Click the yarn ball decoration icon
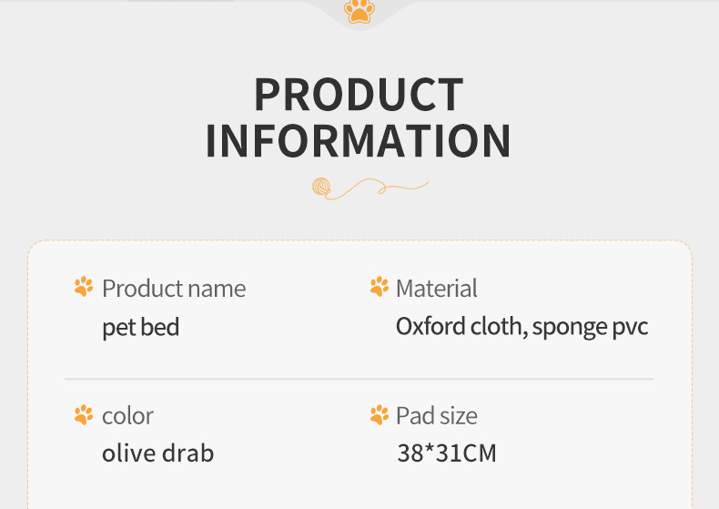Image resolution: width=719 pixels, height=509 pixels. [x=322, y=188]
